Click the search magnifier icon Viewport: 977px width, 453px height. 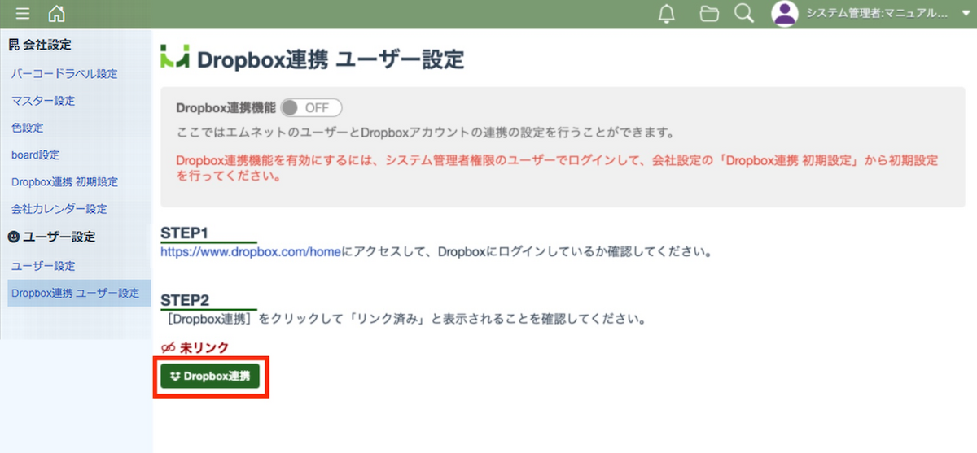pos(743,13)
